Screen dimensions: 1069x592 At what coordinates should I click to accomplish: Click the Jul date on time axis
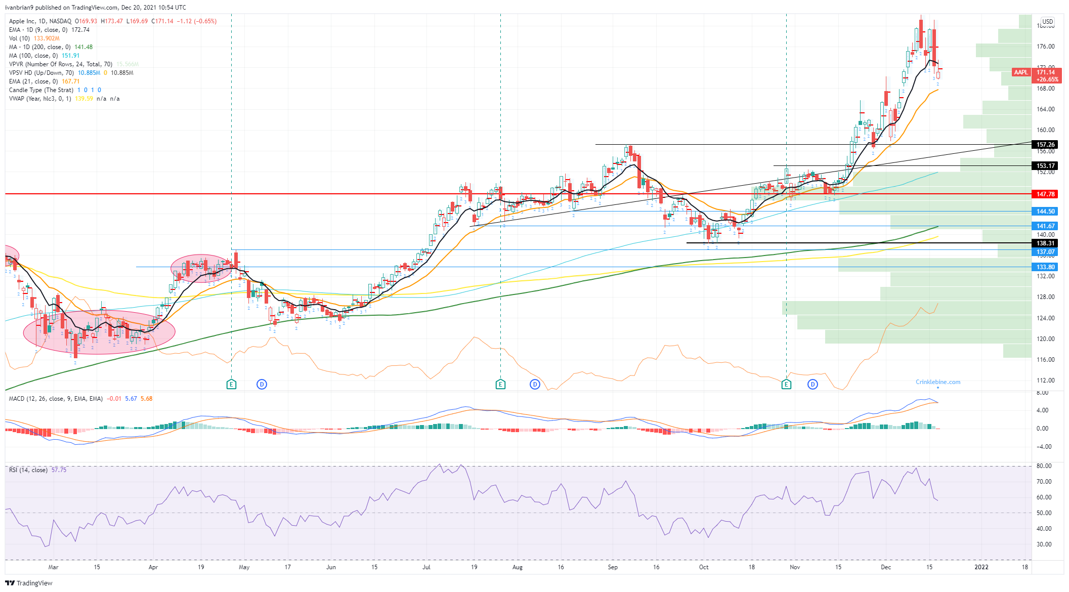(x=426, y=567)
